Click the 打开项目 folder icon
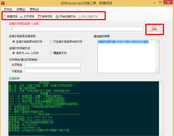The width and height of the screenshot is (174, 136). point(21,17)
